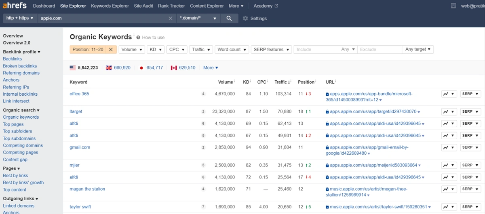Click SERP button for gmail.com row
Image resolution: width=485 pixels, height=214 pixels.
point(470,147)
